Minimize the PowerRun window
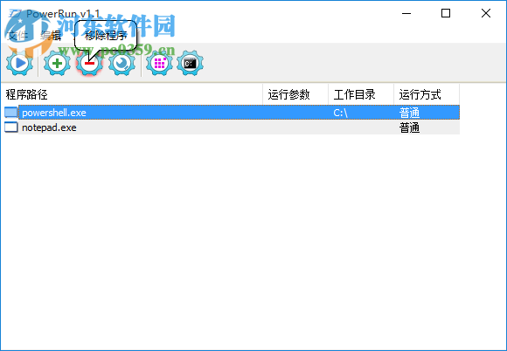The width and height of the screenshot is (507, 351). click(406, 13)
